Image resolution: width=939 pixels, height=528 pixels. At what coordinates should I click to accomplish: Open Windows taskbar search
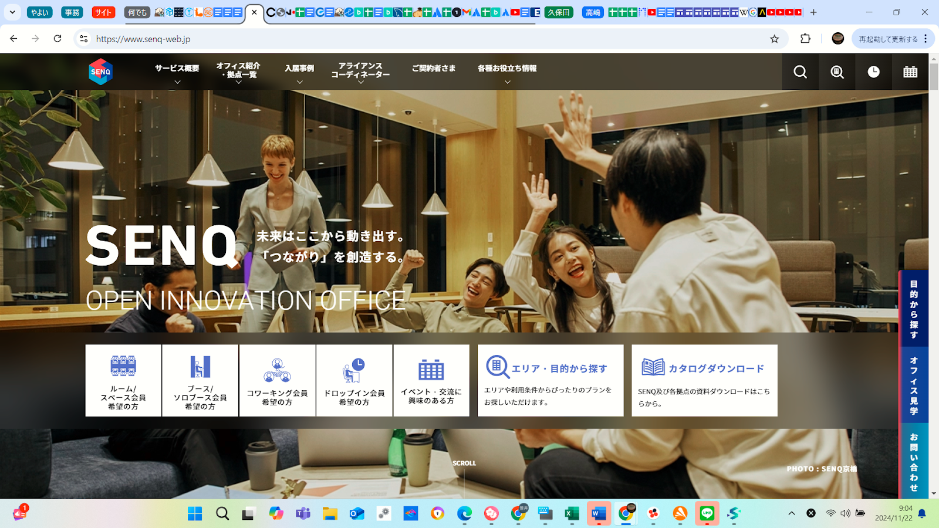click(x=222, y=514)
